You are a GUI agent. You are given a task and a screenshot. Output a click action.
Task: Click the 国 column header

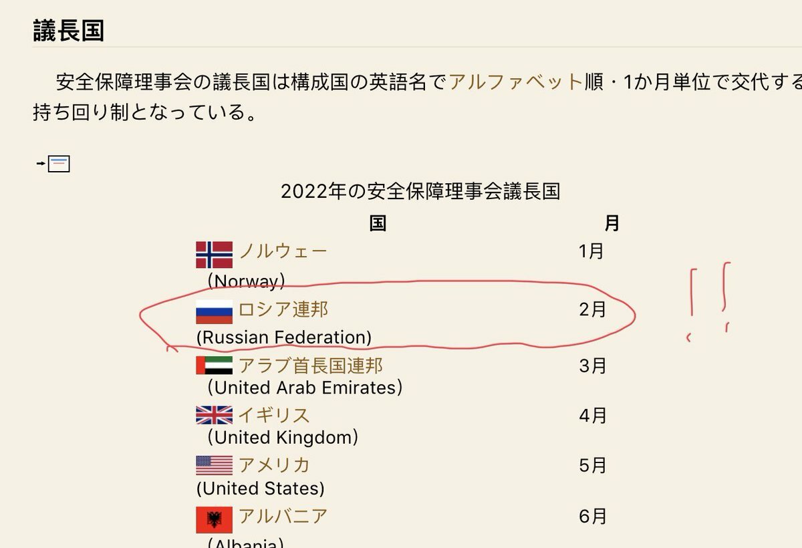point(378,223)
